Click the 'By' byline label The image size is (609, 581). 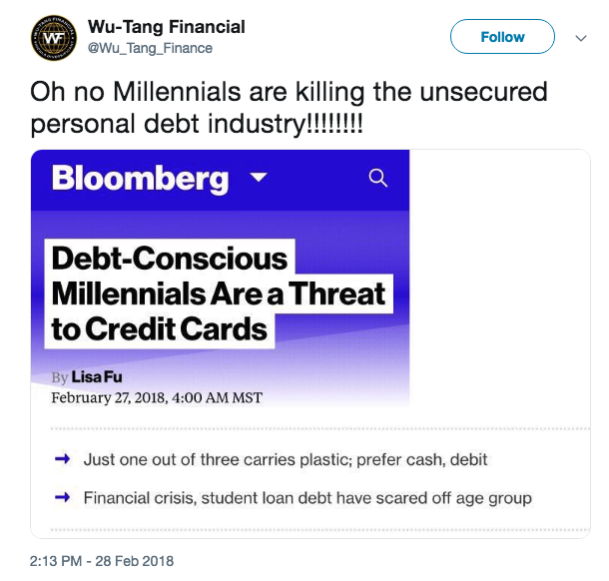pyautogui.click(x=59, y=377)
